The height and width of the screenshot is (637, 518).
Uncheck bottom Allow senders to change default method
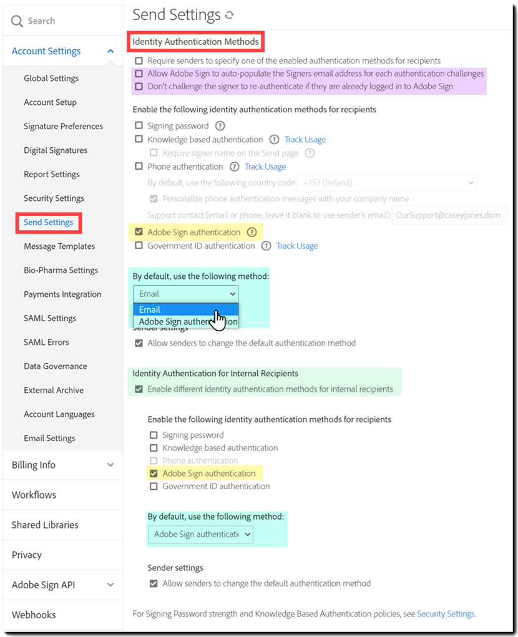pos(154,583)
